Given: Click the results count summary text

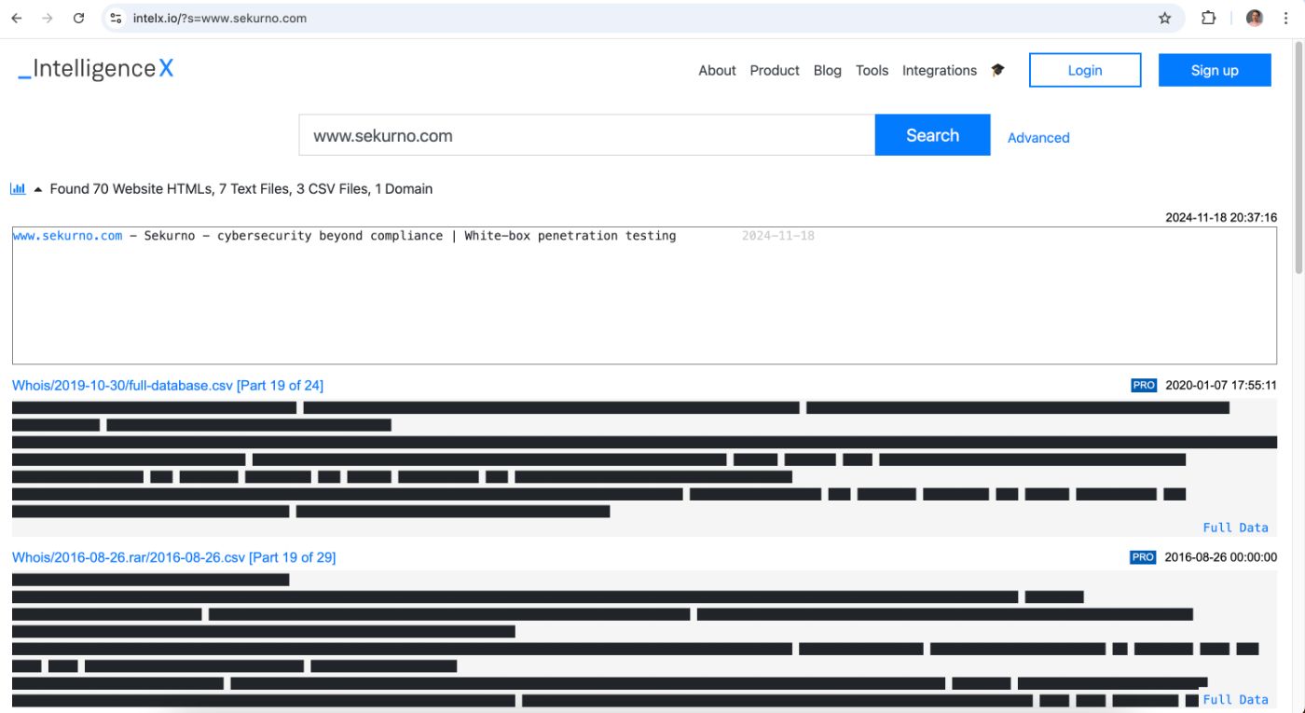Looking at the screenshot, I should [241, 188].
